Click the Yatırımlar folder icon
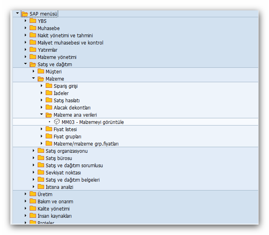The height and width of the screenshot is (235, 269). pos(33,50)
